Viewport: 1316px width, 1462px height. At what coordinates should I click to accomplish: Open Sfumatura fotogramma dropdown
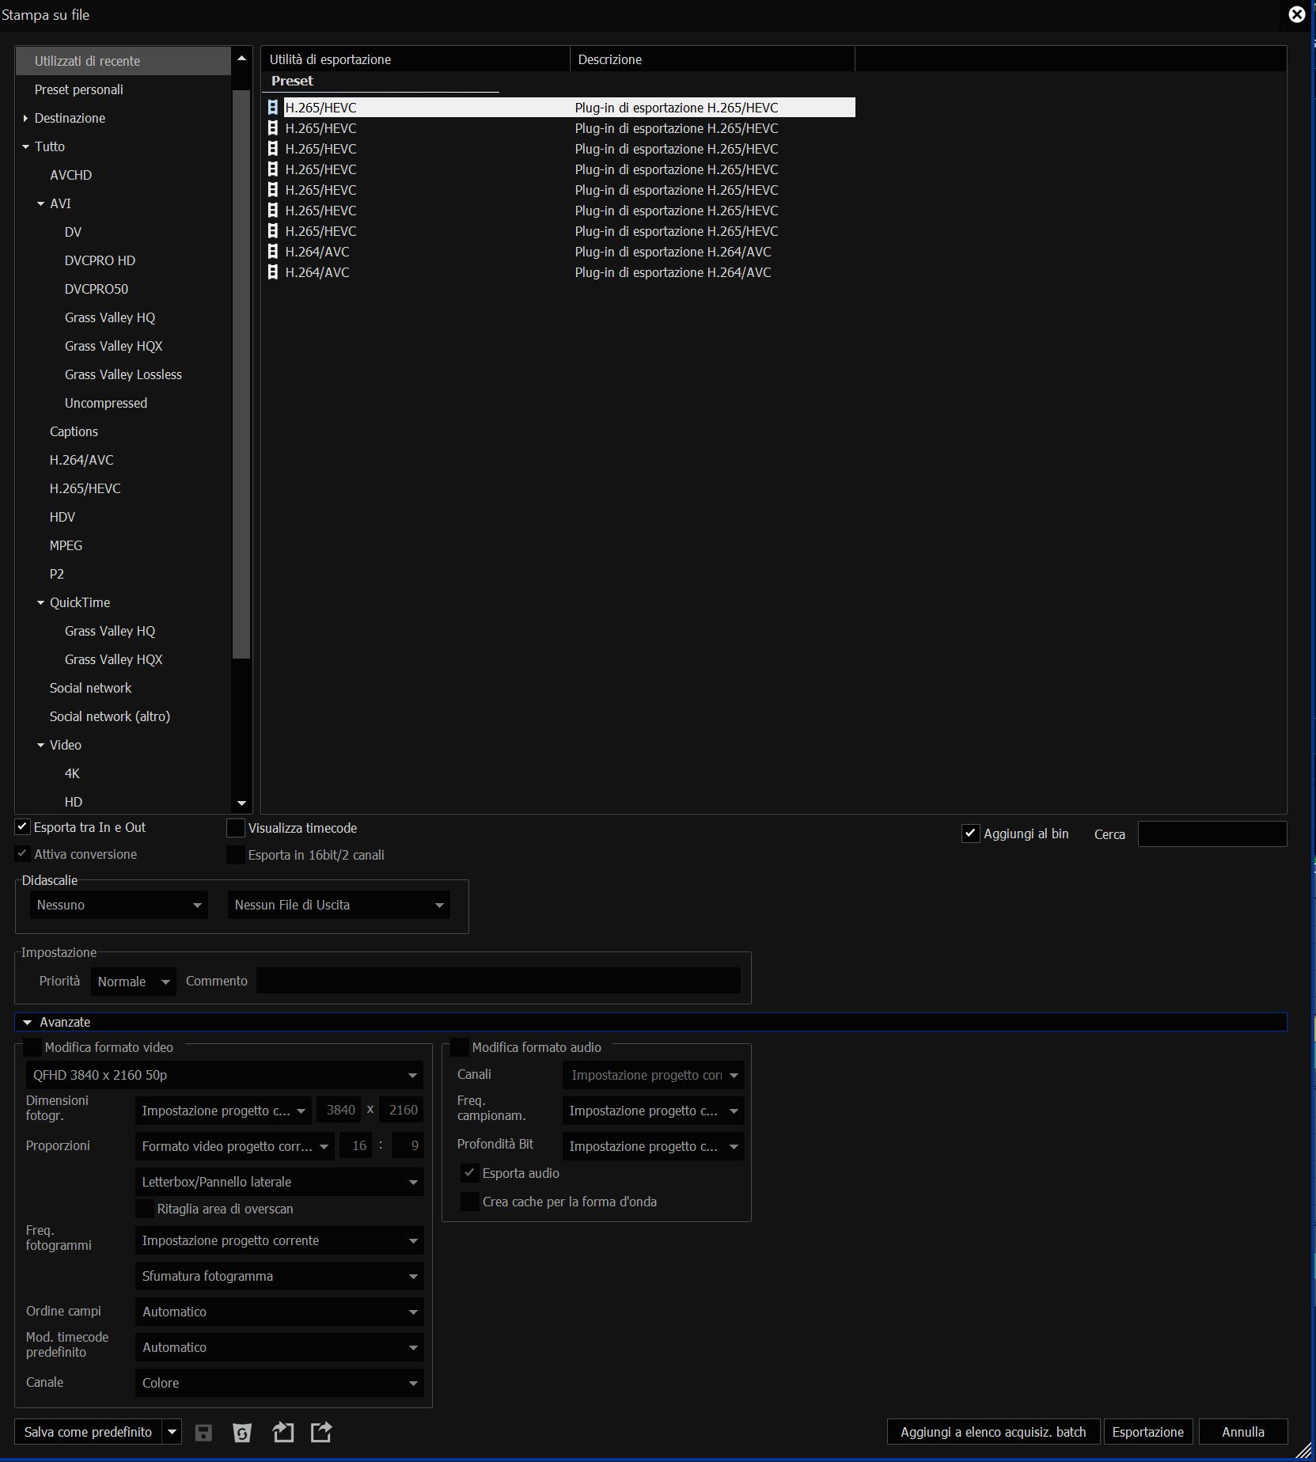point(279,1276)
